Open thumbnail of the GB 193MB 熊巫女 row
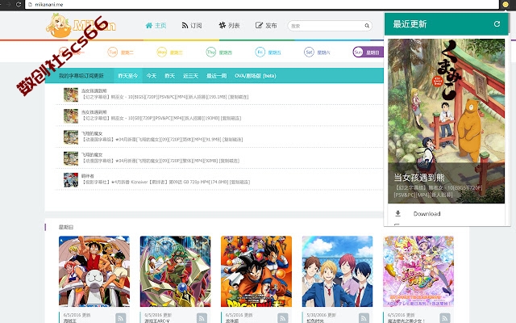Image resolution: width=516 pixels, height=323 pixels. (x=71, y=116)
